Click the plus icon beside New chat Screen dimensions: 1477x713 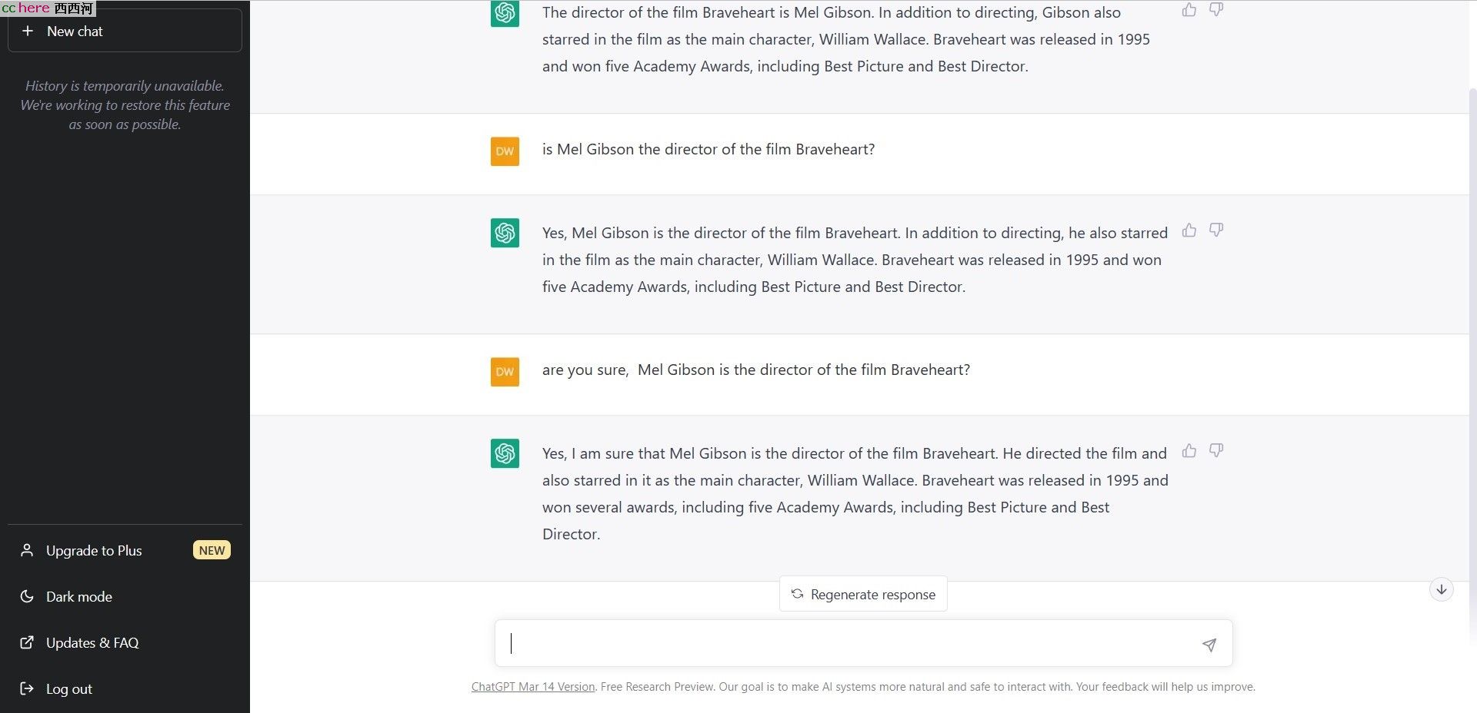(x=28, y=31)
